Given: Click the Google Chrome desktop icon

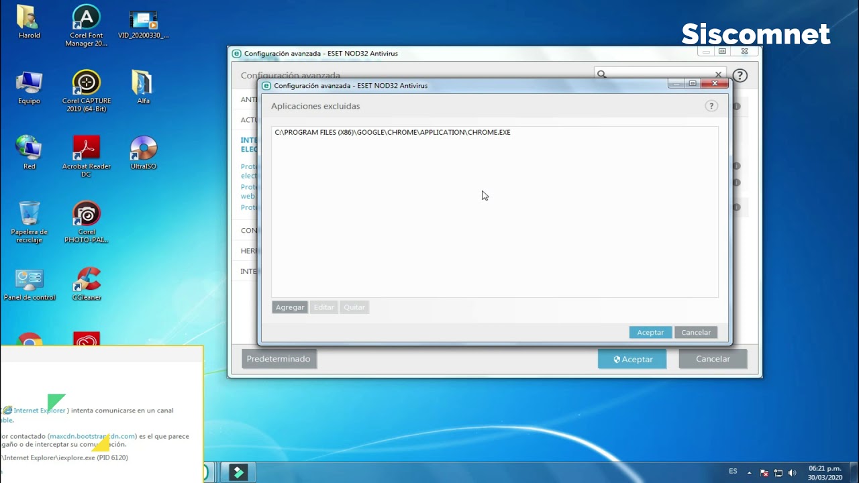Looking at the screenshot, I should point(29,339).
